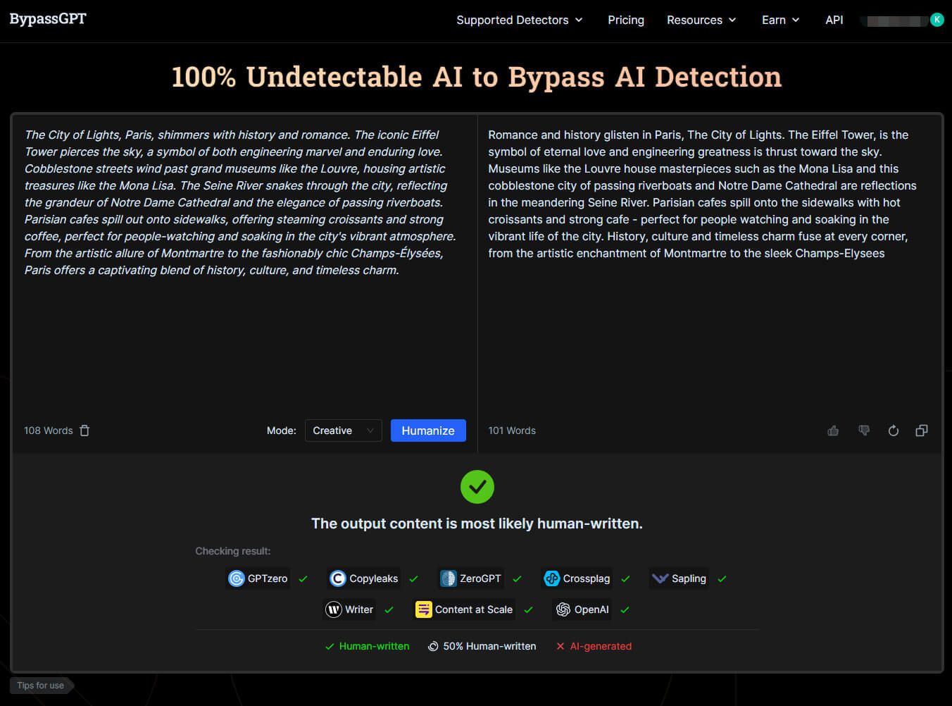Image resolution: width=952 pixels, height=706 pixels.
Task: Click the Crossplag detector badge
Action: pos(577,578)
